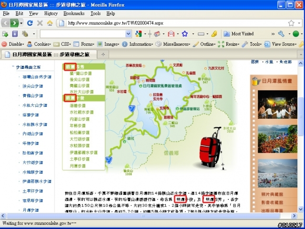Click the grey rectangle toolbar icon

201,34
